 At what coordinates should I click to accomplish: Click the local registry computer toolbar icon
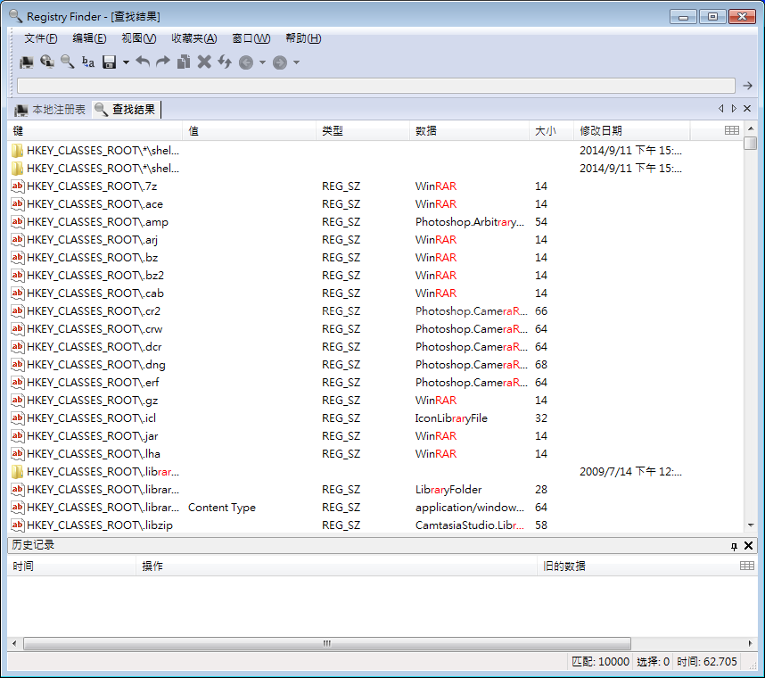27,62
